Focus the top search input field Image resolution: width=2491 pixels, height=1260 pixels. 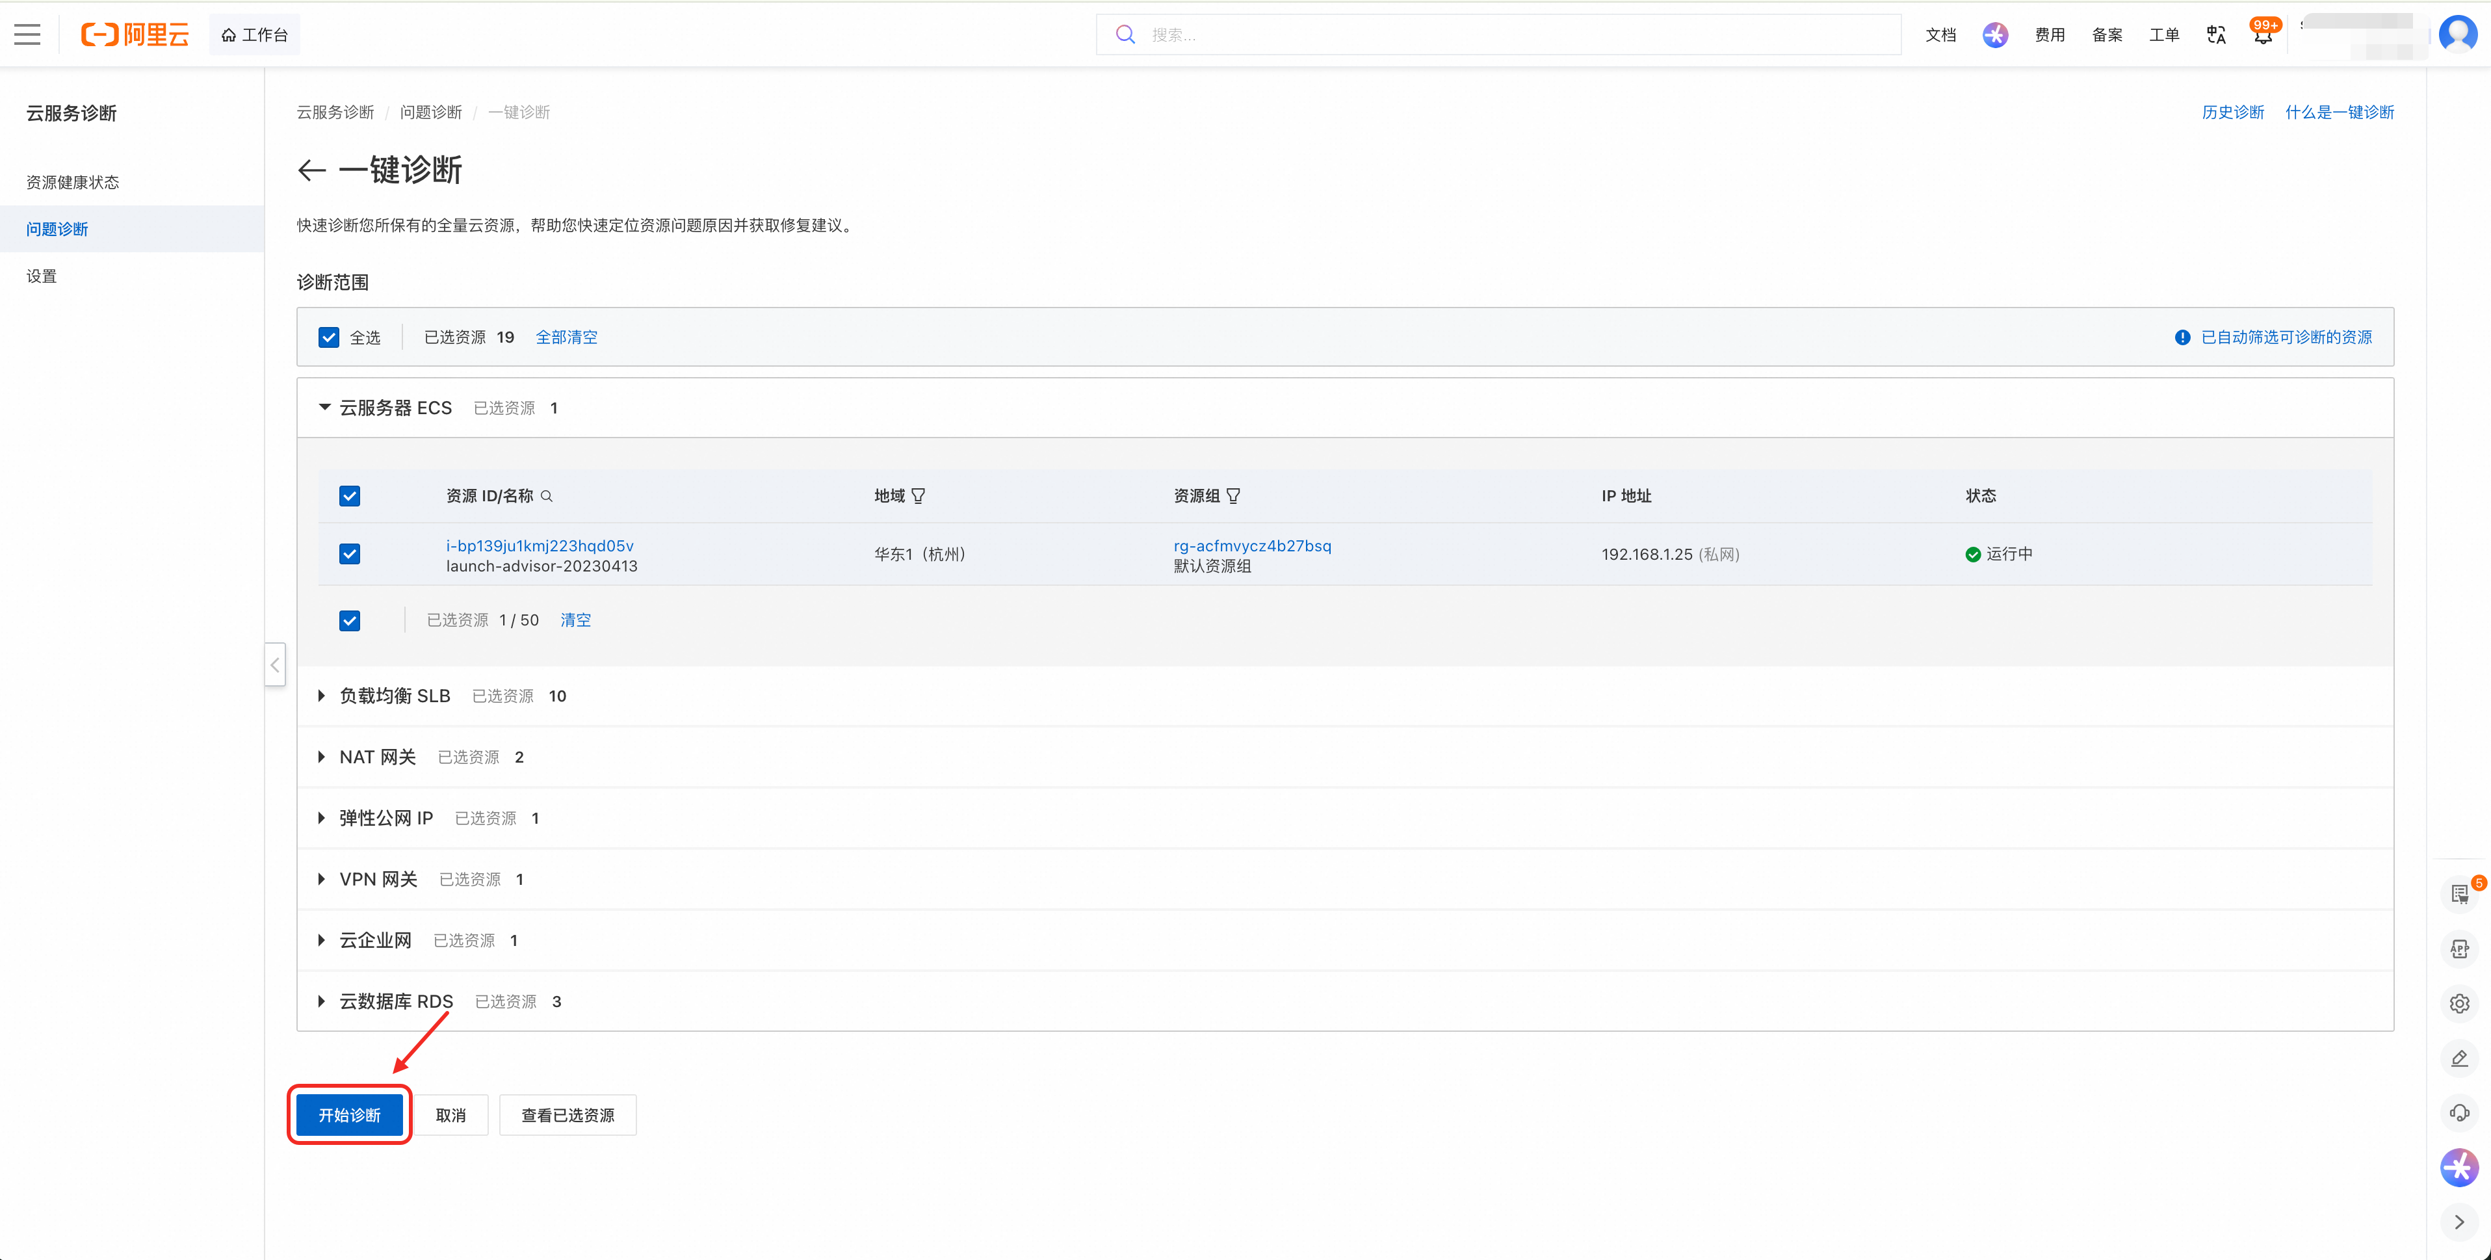pos(1498,35)
